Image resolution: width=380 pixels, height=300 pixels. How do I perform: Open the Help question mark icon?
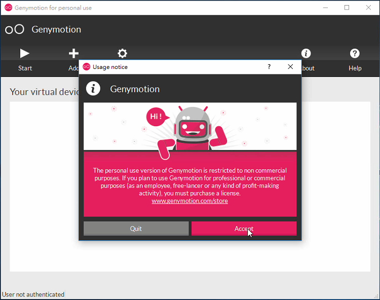point(355,53)
